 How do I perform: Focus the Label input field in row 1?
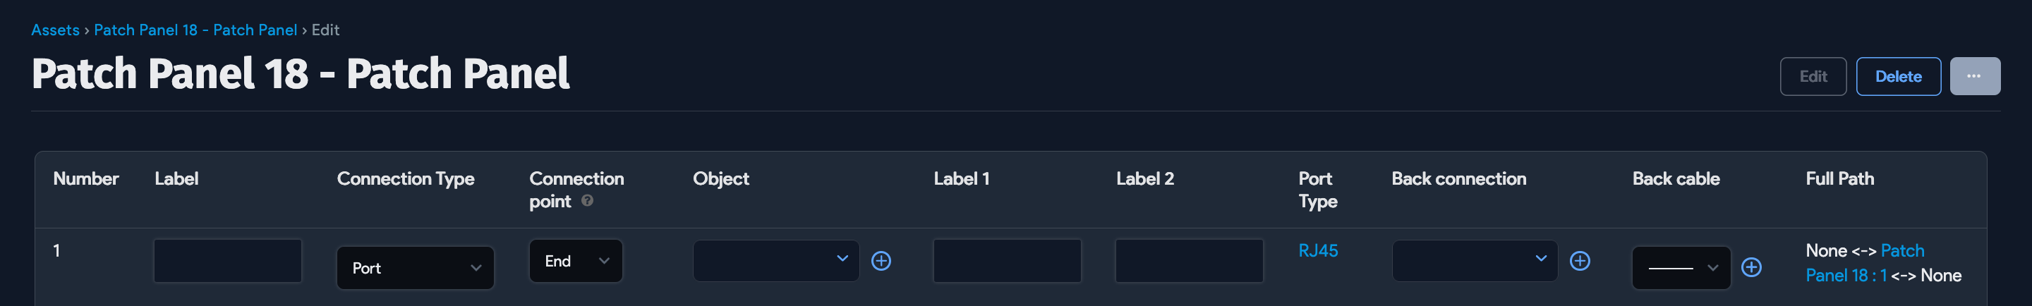[x=228, y=261]
